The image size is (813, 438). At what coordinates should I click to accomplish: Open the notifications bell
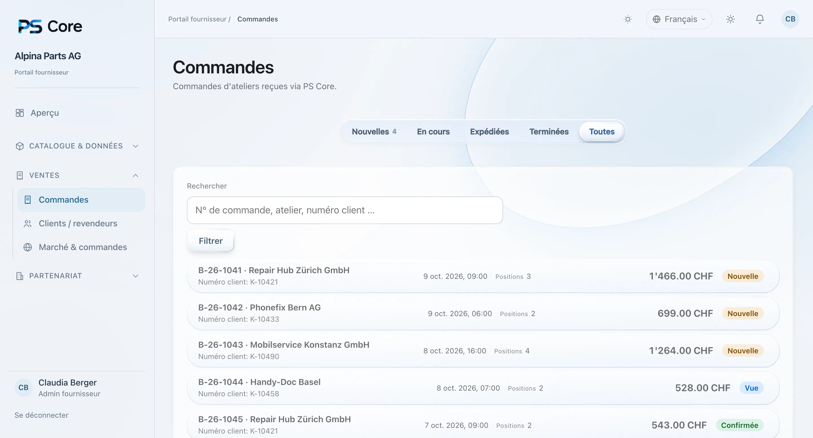point(760,19)
